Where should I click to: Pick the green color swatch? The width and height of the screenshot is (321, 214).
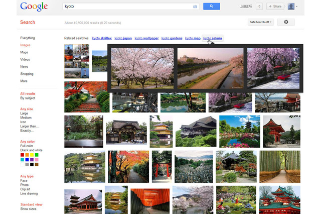pos(37,155)
